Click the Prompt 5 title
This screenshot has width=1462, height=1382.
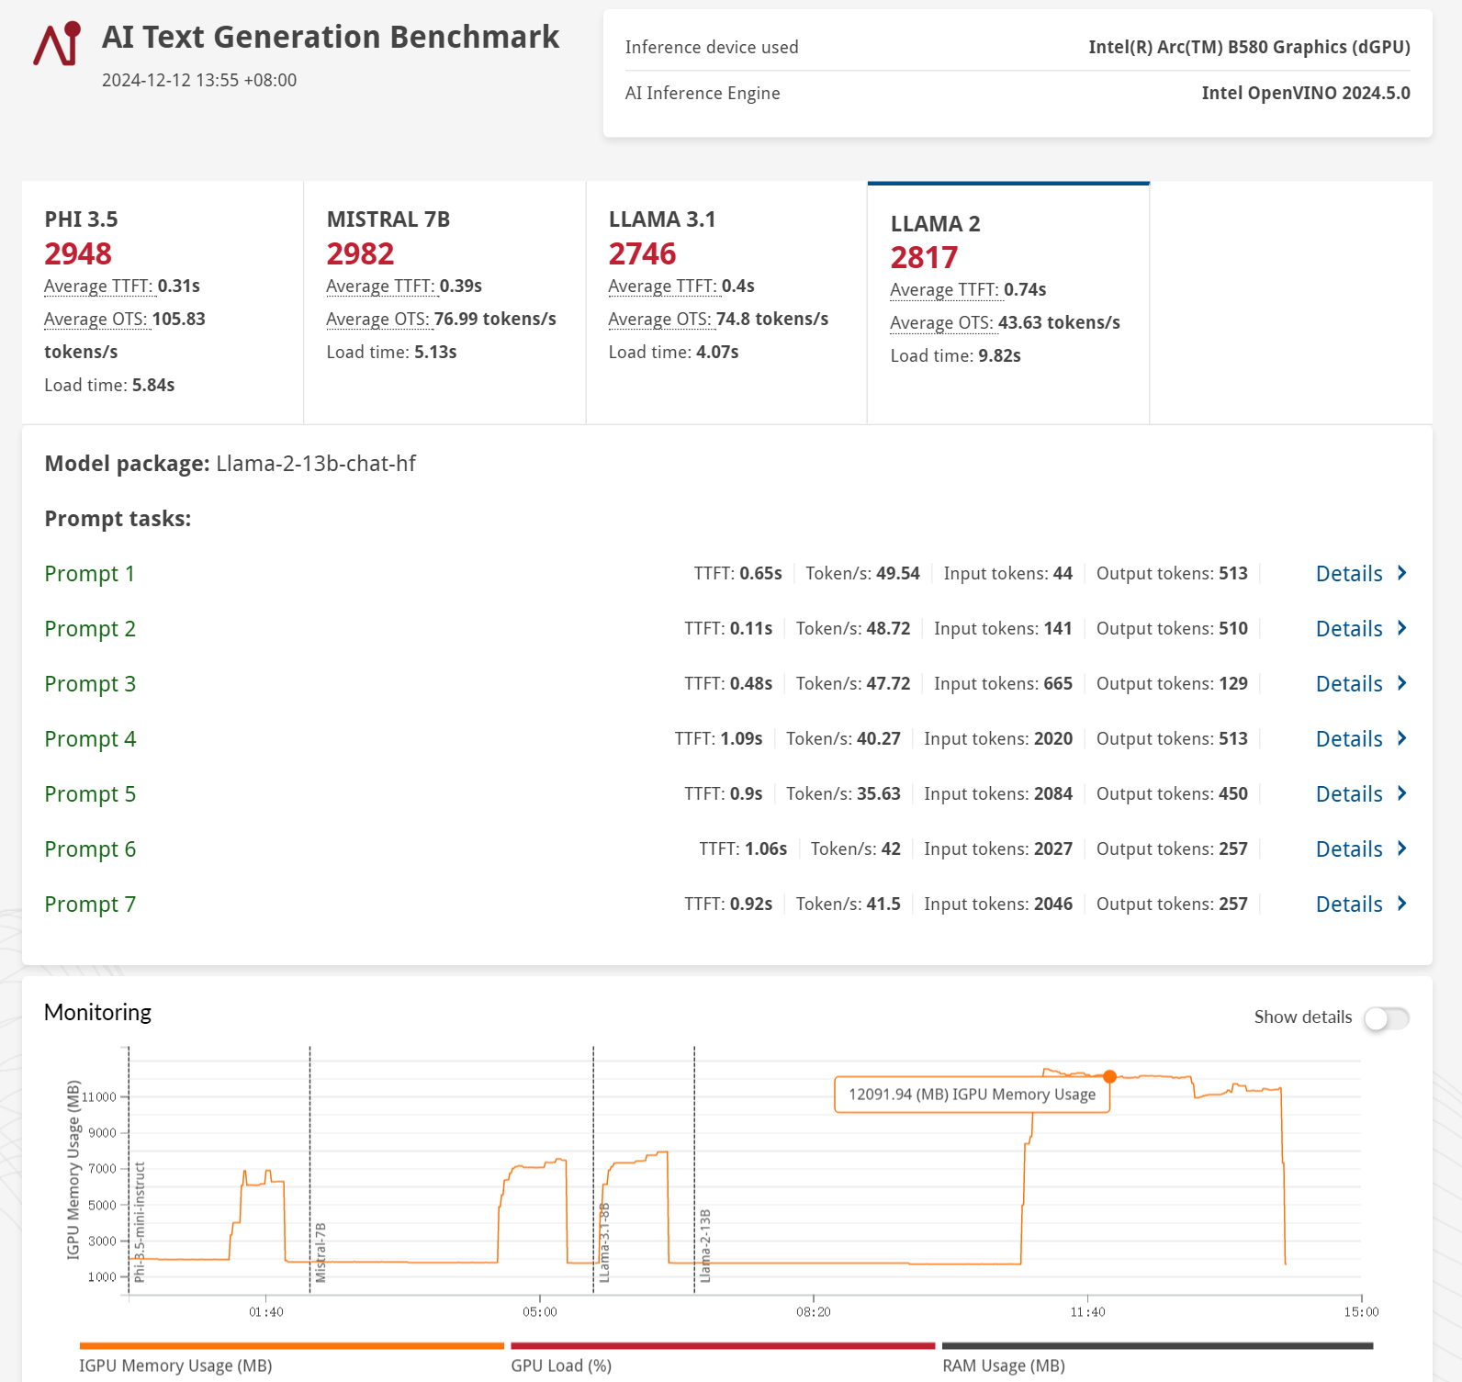[x=90, y=794]
